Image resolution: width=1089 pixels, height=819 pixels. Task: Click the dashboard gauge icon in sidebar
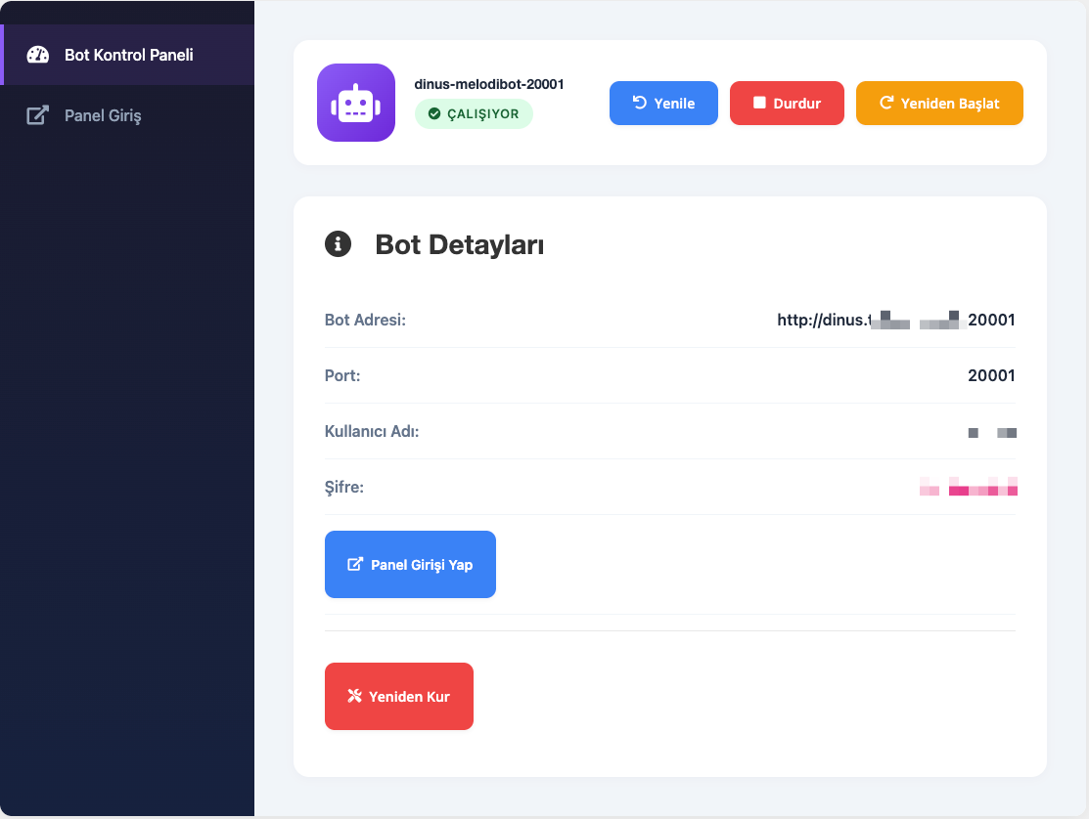coord(37,55)
